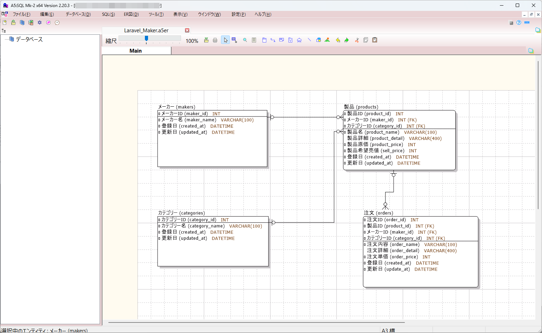
Task: Click the open folder icon in top toolbar
Action: point(13,22)
